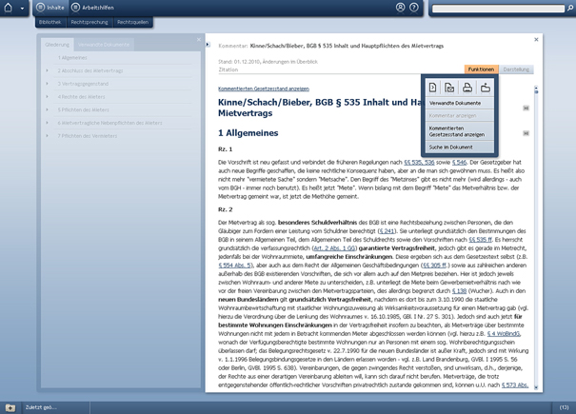
Task: Click the send document by e-mail icon
Action: point(449,88)
